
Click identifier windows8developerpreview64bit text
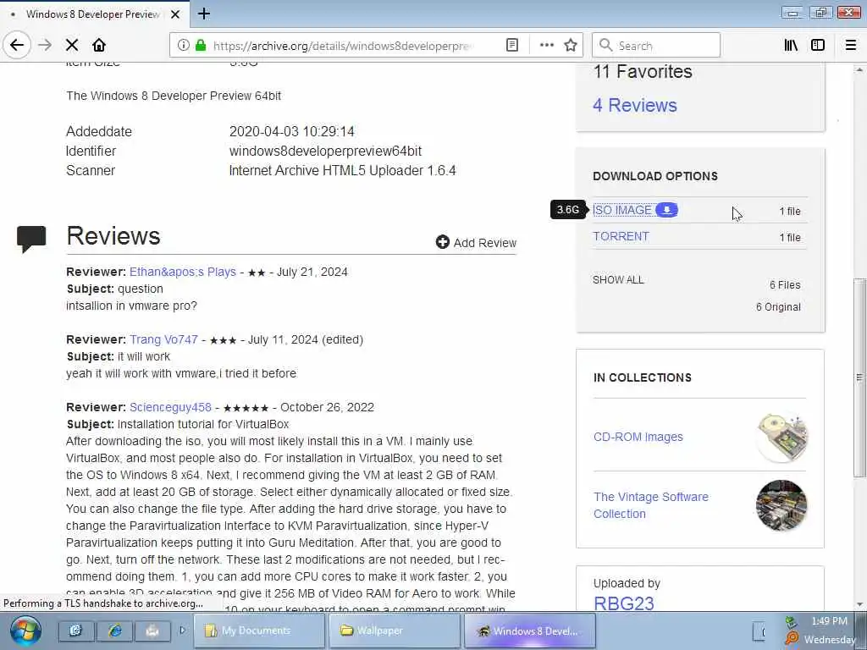325,151
